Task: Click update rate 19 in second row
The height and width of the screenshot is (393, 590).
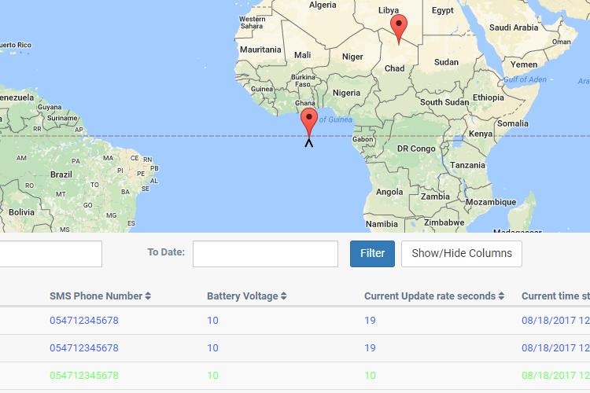Action: (370, 348)
